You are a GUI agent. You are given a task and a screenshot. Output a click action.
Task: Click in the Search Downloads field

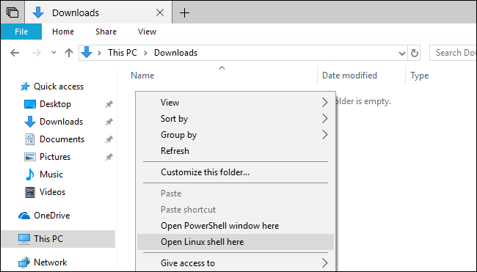click(454, 53)
